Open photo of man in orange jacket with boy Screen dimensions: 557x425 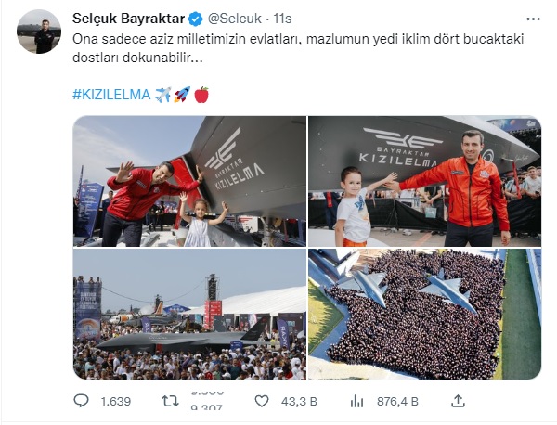pyautogui.click(x=424, y=182)
